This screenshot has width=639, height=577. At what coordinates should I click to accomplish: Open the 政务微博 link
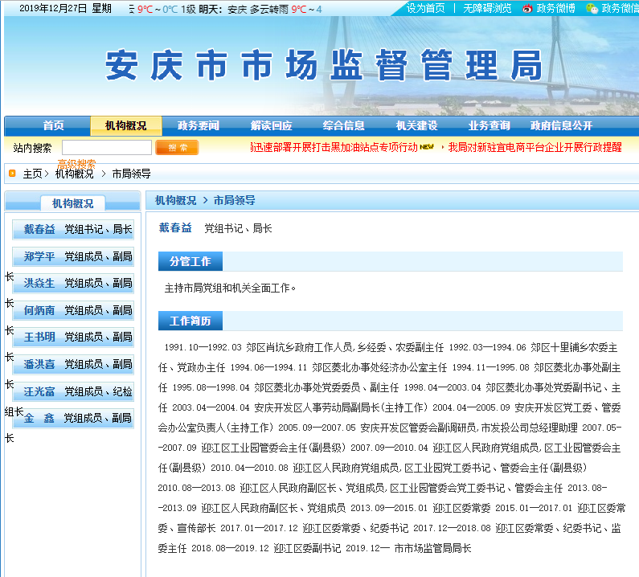coord(556,8)
